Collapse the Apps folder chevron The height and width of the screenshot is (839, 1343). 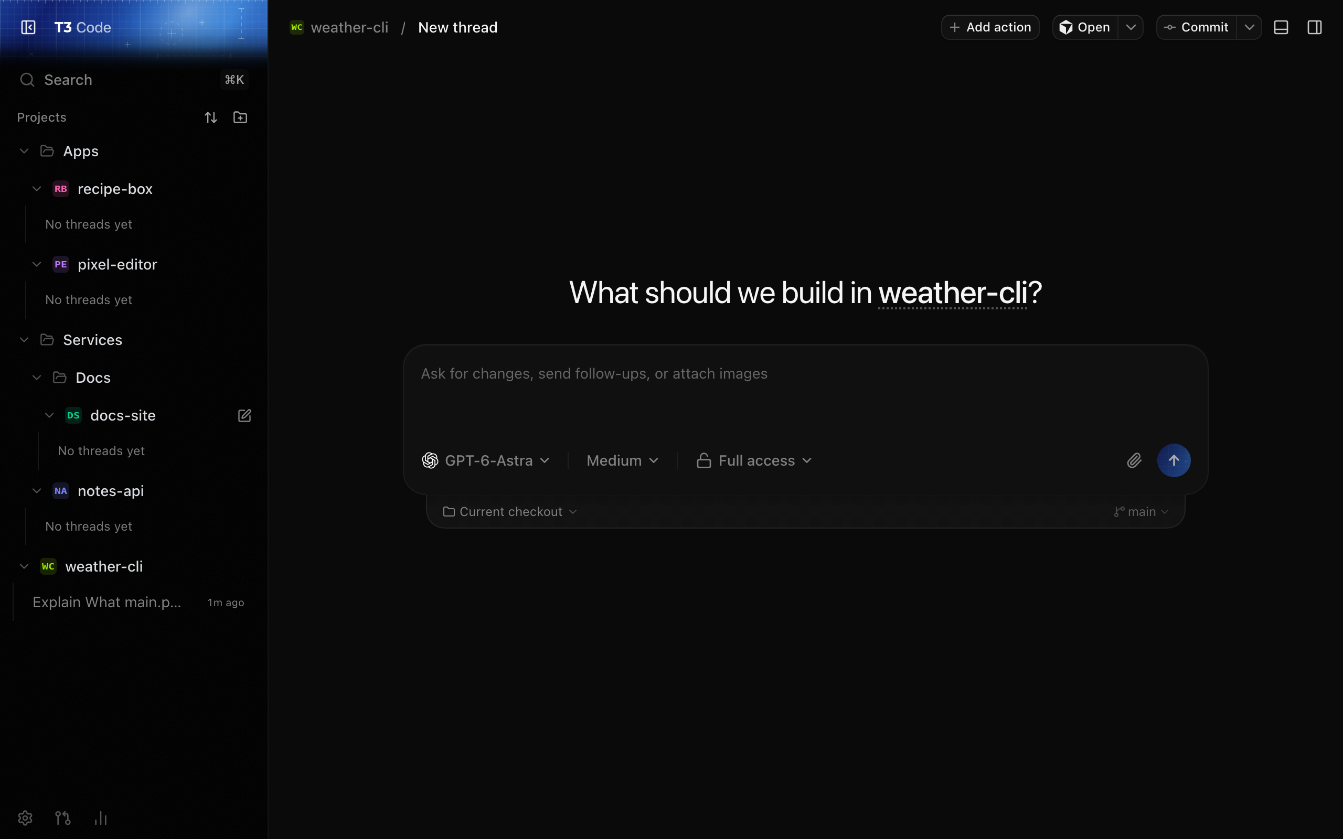[24, 151]
